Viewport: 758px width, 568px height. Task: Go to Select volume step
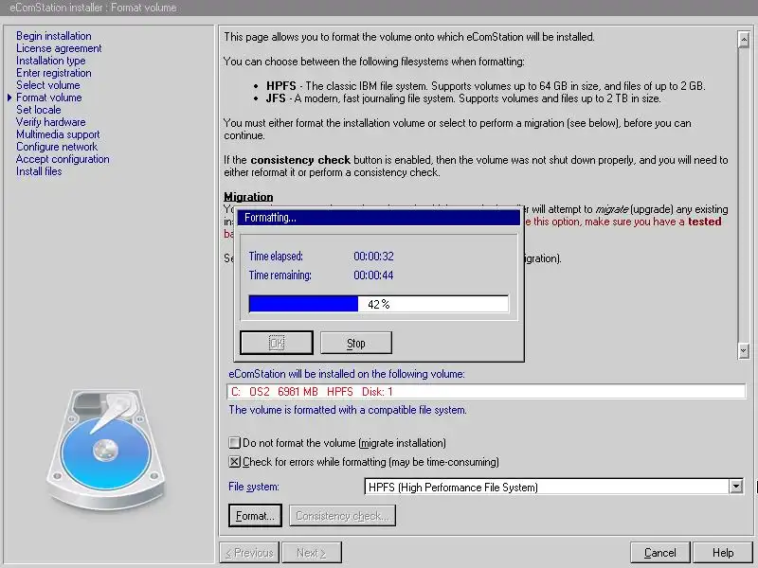click(48, 85)
